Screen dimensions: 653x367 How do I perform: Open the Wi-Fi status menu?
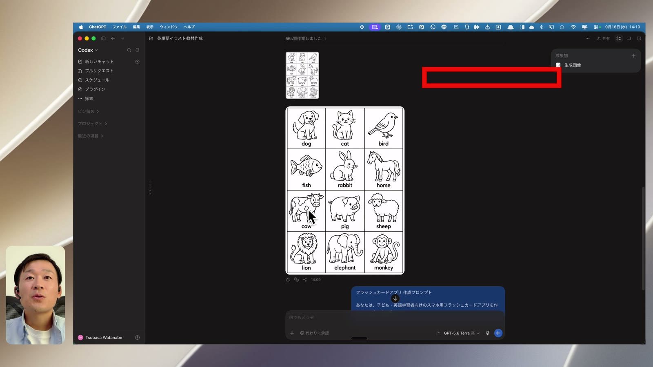coord(573,27)
